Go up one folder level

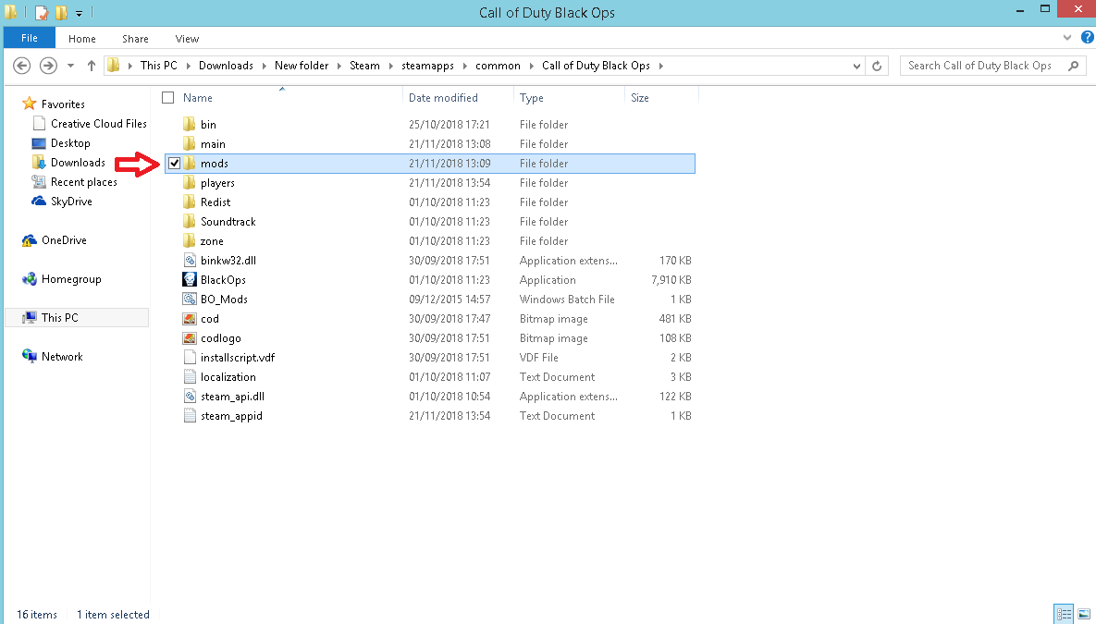point(91,66)
